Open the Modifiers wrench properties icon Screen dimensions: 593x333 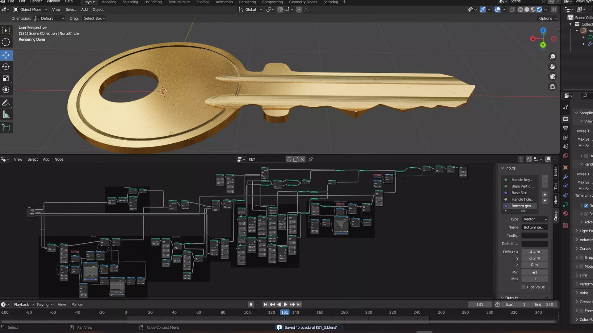click(x=566, y=177)
